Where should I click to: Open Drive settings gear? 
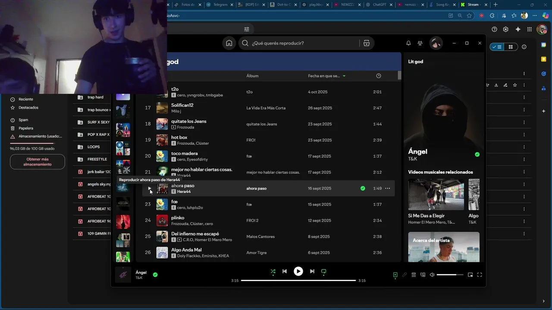click(506, 29)
